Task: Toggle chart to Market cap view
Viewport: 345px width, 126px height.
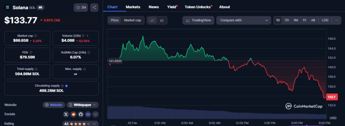Action: [132, 20]
